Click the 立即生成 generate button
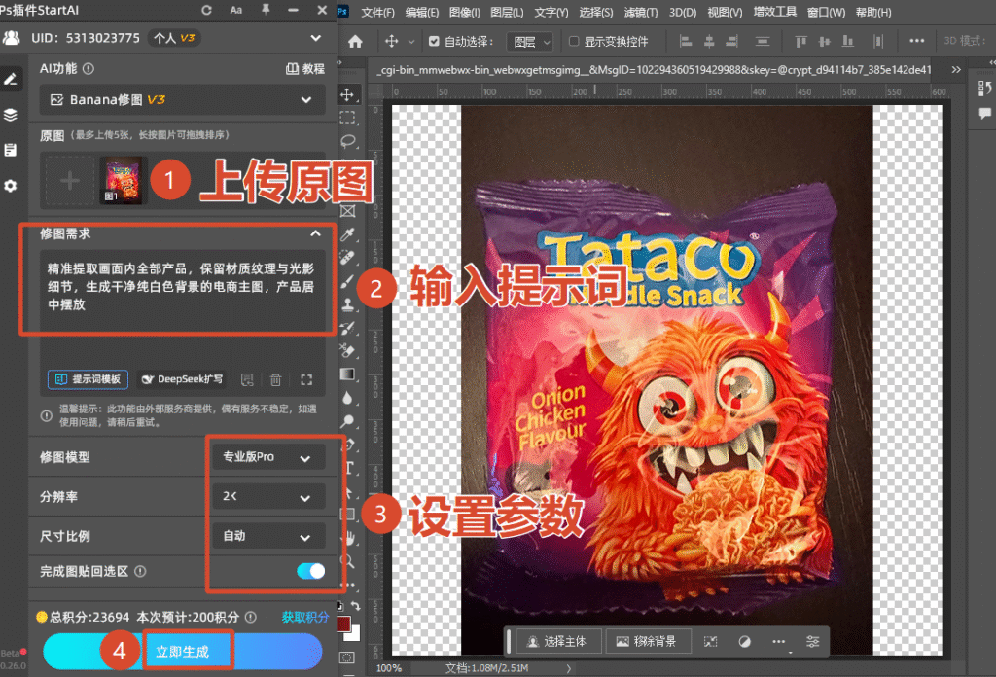Screen dimensions: 996x677 click(182, 652)
